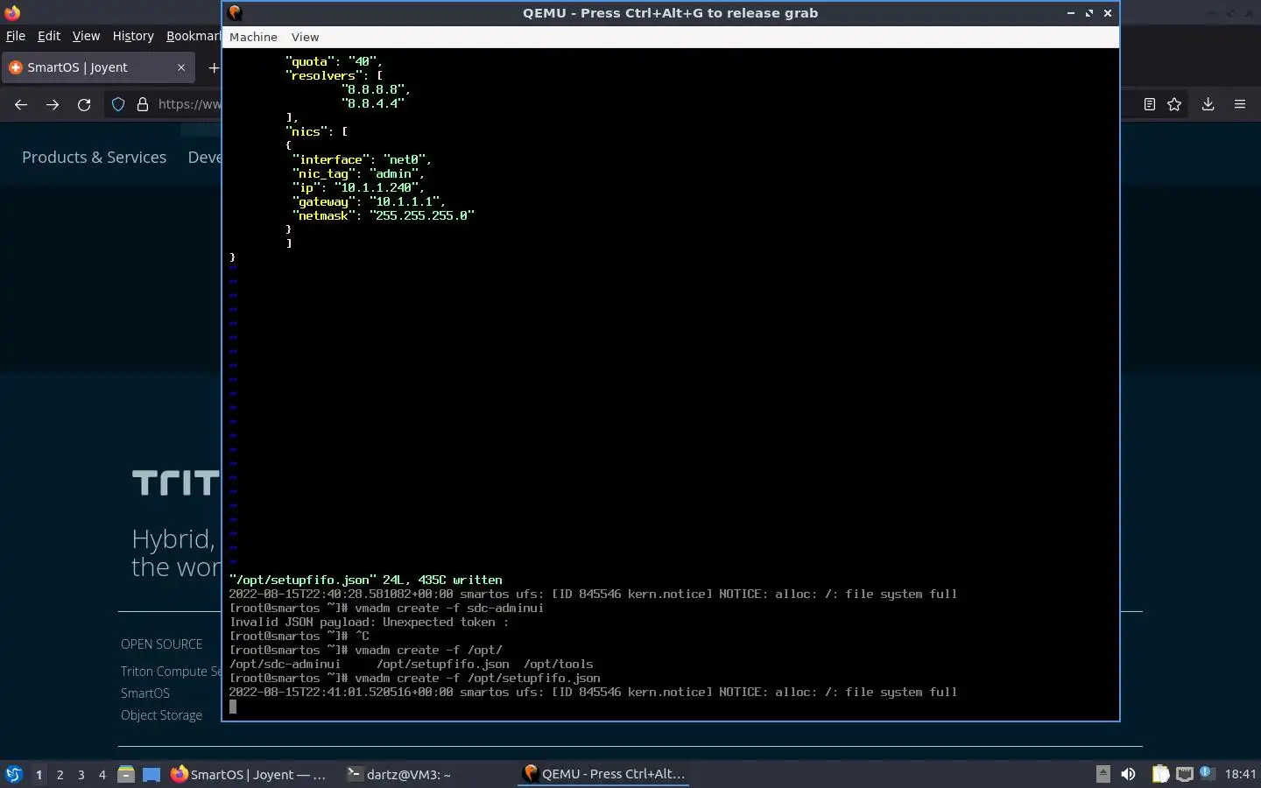Switch to workspace 3
Screen dimensions: 1261x788
81,774
